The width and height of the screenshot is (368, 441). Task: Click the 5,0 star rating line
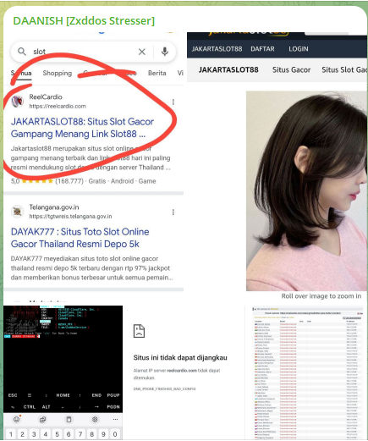tap(83, 181)
